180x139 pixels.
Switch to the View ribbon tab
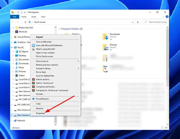coord(43,17)
